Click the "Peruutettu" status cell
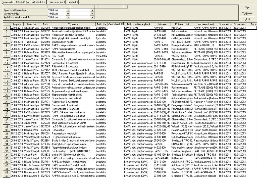Screen dimensions: 257x178 point(101,56)
